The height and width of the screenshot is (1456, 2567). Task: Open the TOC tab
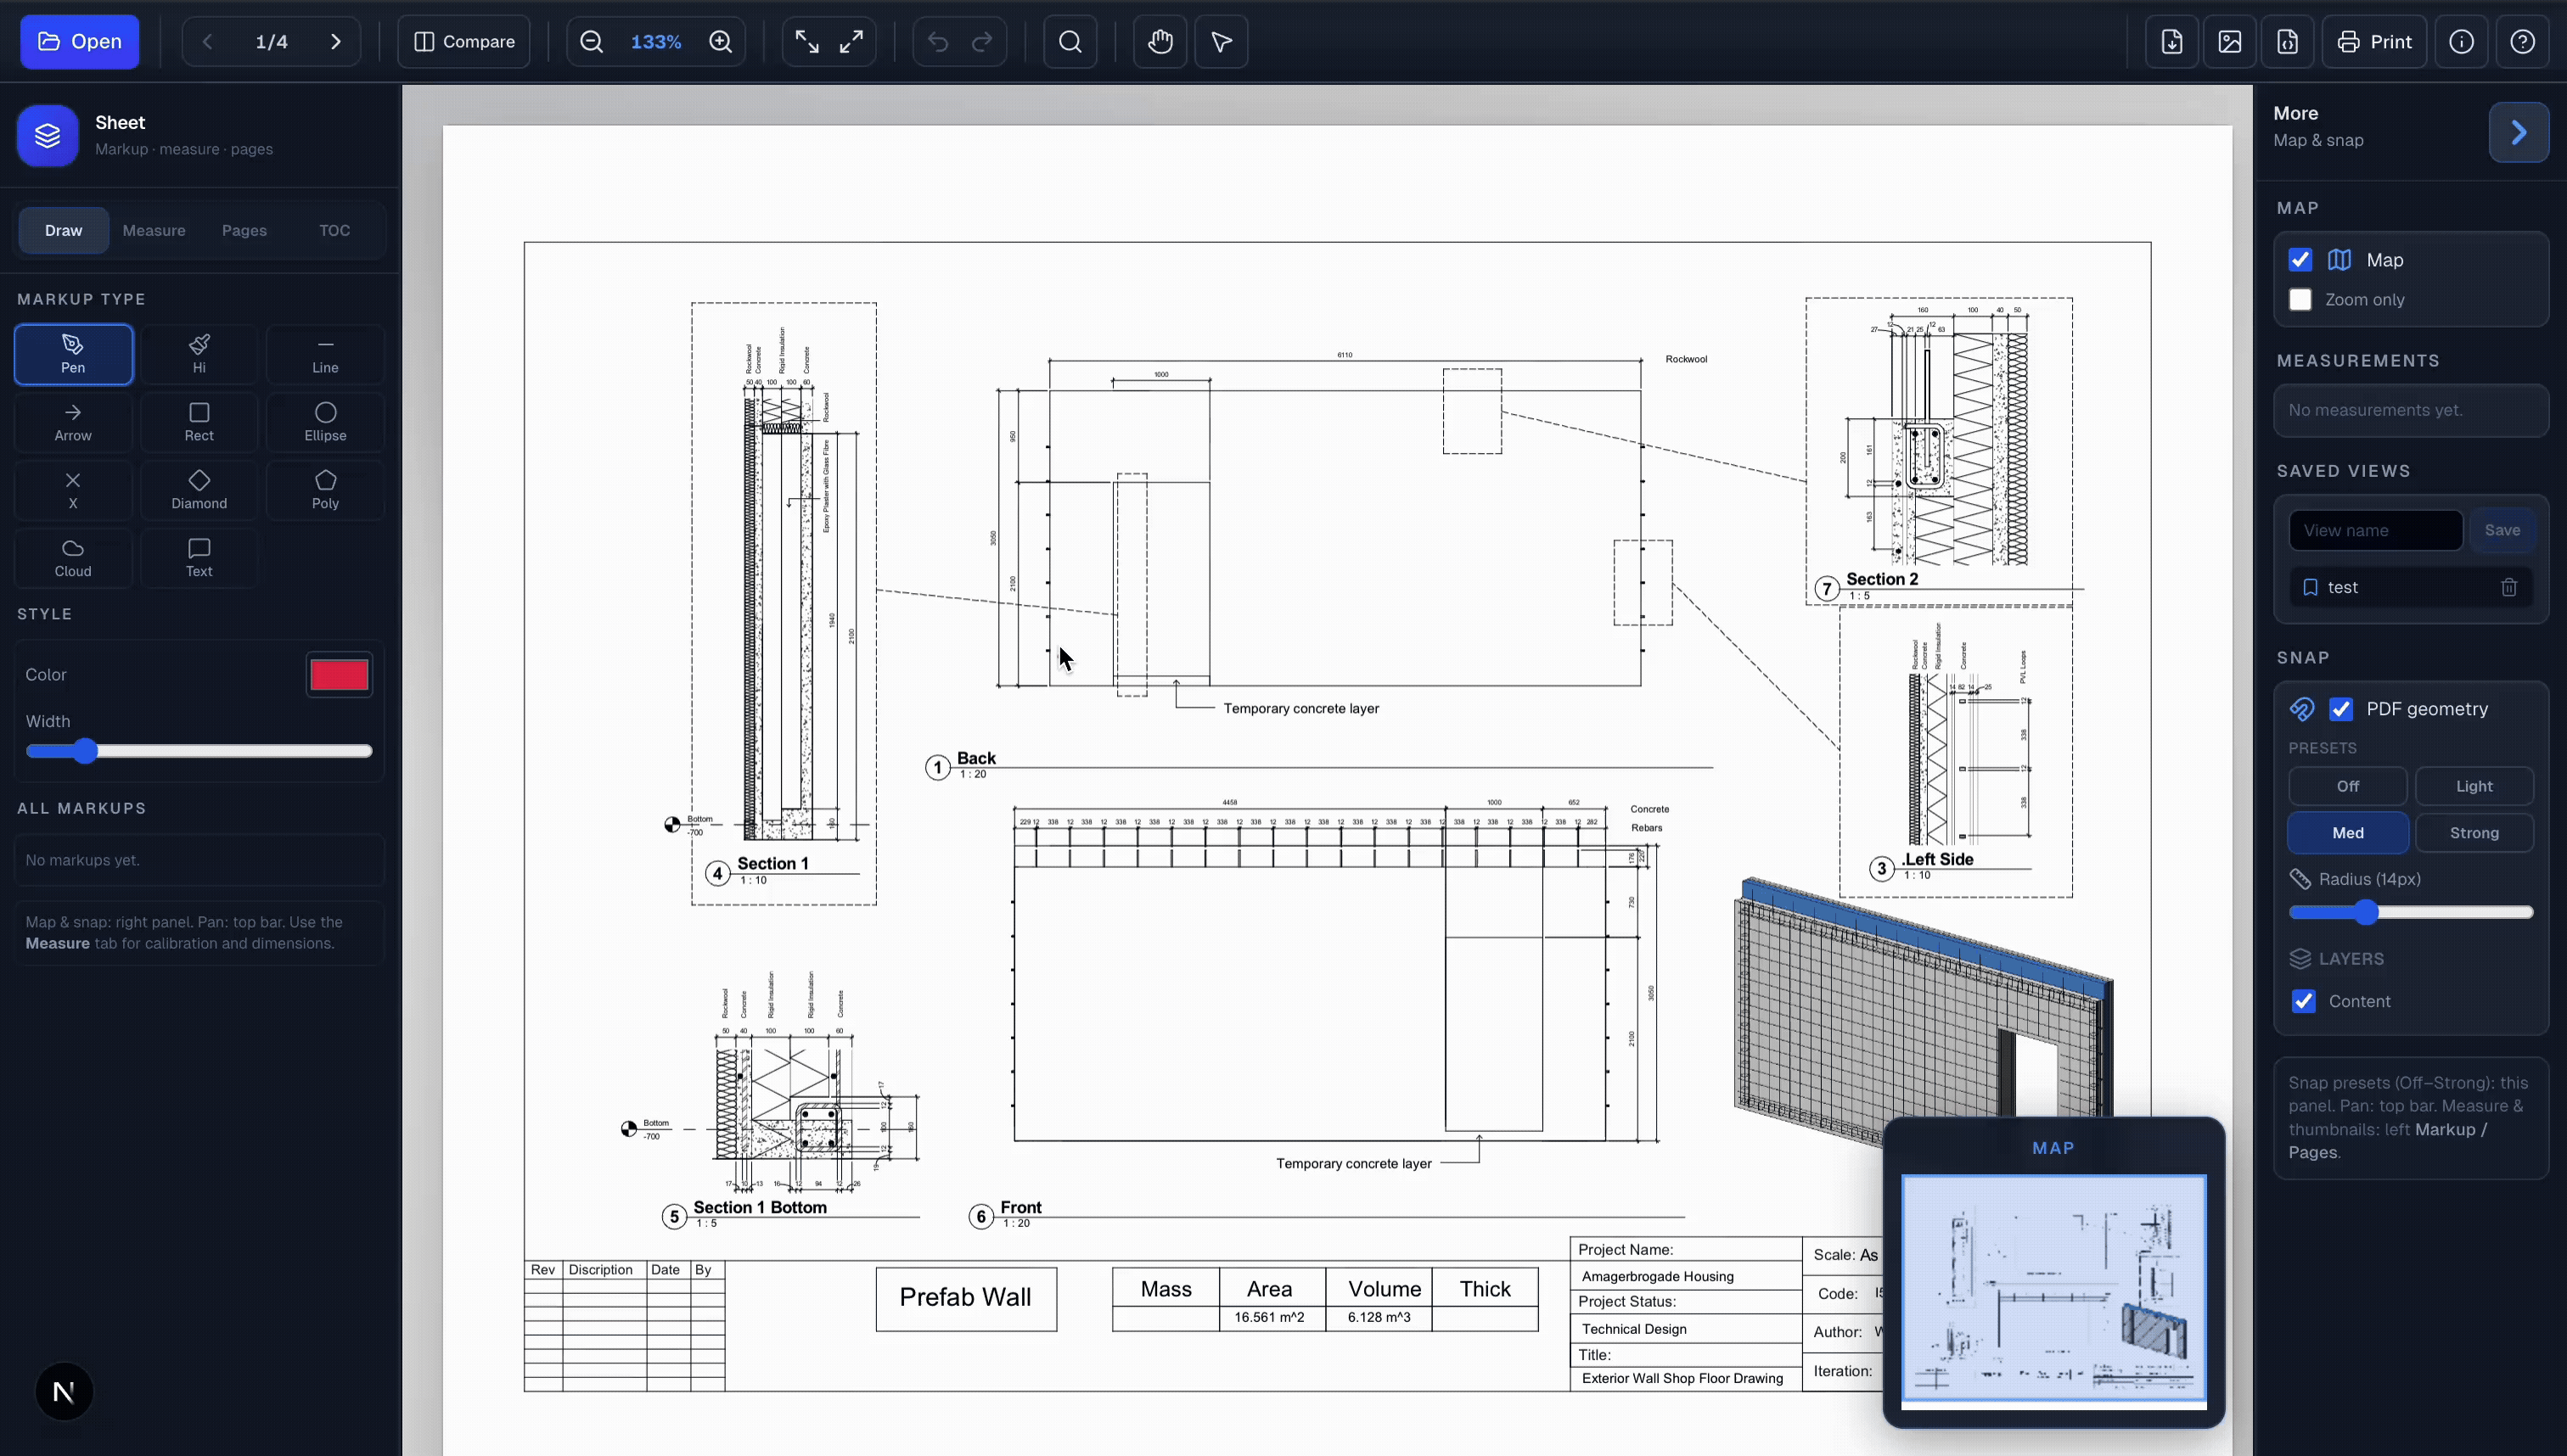click(x=334, y=230)
